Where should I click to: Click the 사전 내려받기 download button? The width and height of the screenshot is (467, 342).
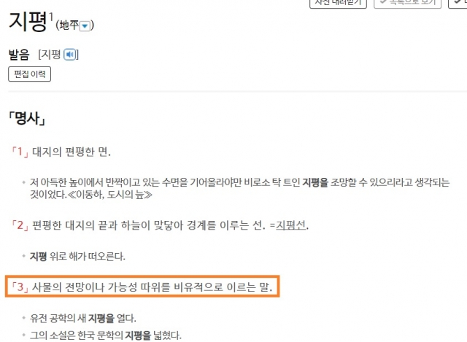point(338,3)
